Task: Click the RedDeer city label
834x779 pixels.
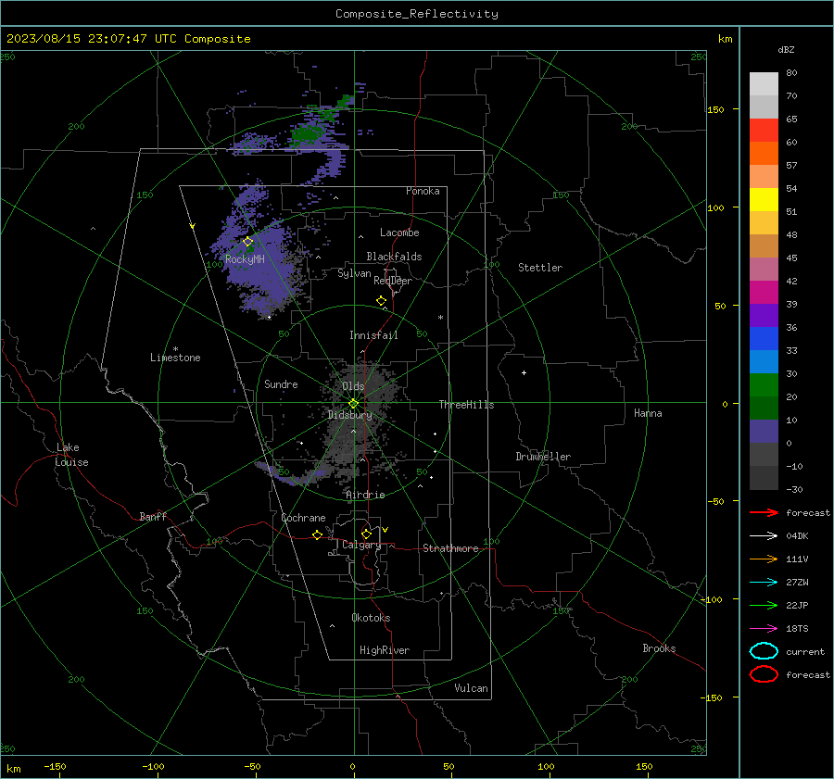Action: click(x=393, y=281)
